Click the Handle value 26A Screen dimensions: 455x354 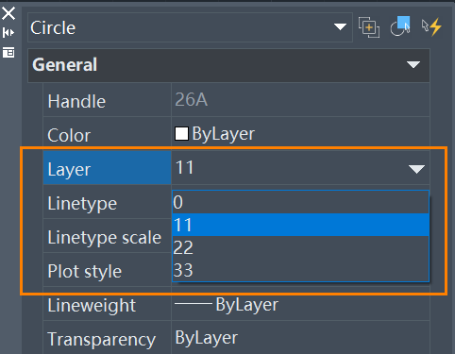click(191, 100)
